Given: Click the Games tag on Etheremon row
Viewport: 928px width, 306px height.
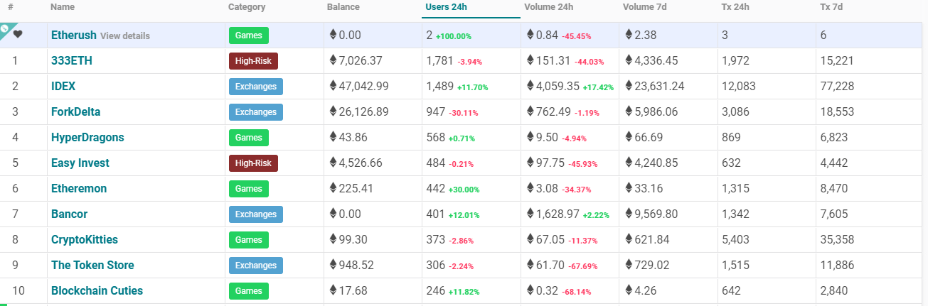Looking at the screenshot, I should (x=249, y=189).
